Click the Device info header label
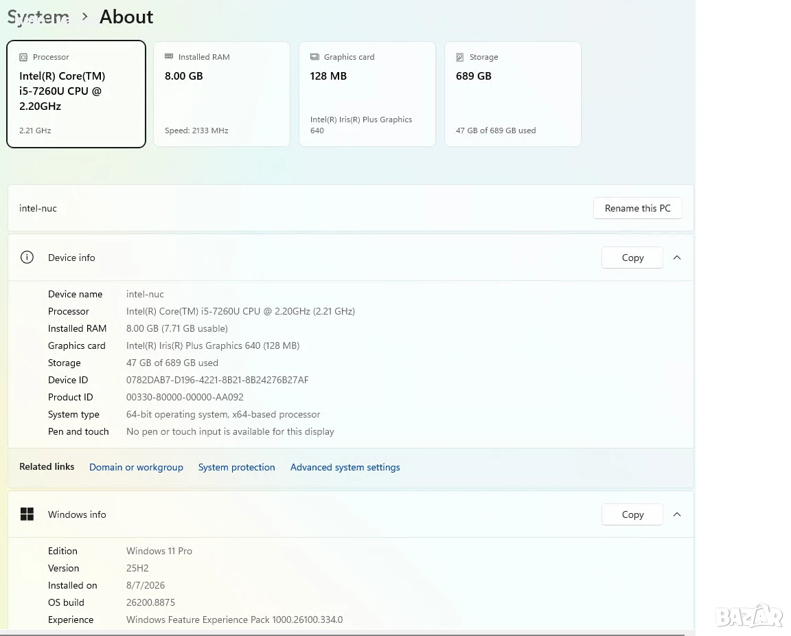 point(71,258)
